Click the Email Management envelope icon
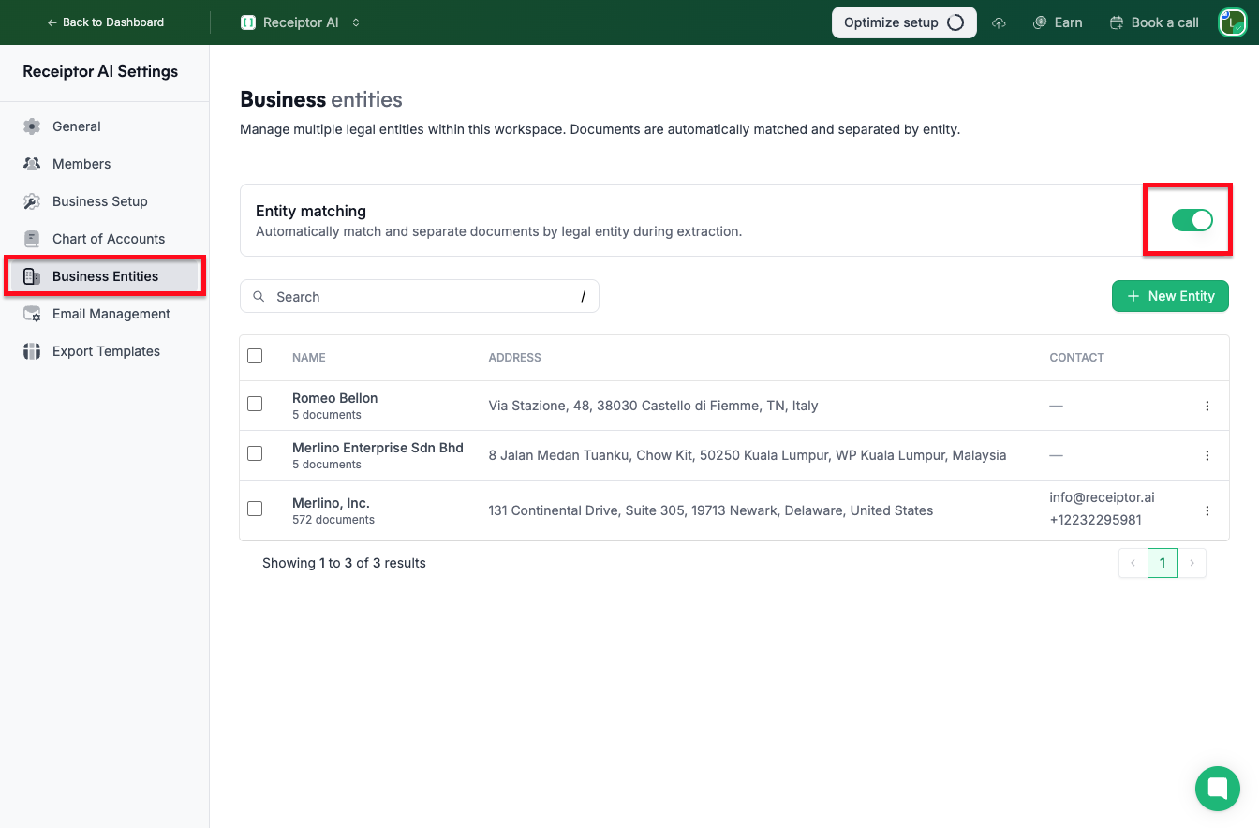Image resolution: width=1259 pixels, height=828 pixels. [32, 314]
